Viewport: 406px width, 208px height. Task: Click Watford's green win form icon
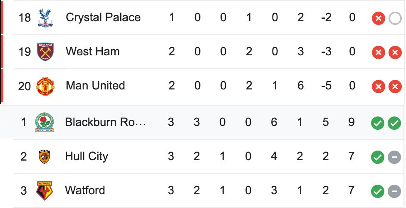point(378,192)
